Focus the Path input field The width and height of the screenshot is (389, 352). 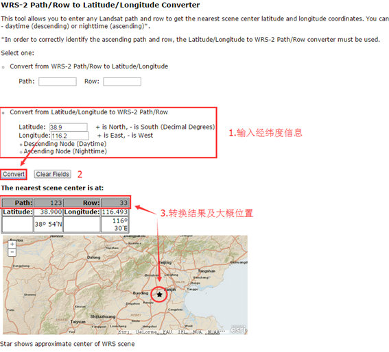[58, 81]
